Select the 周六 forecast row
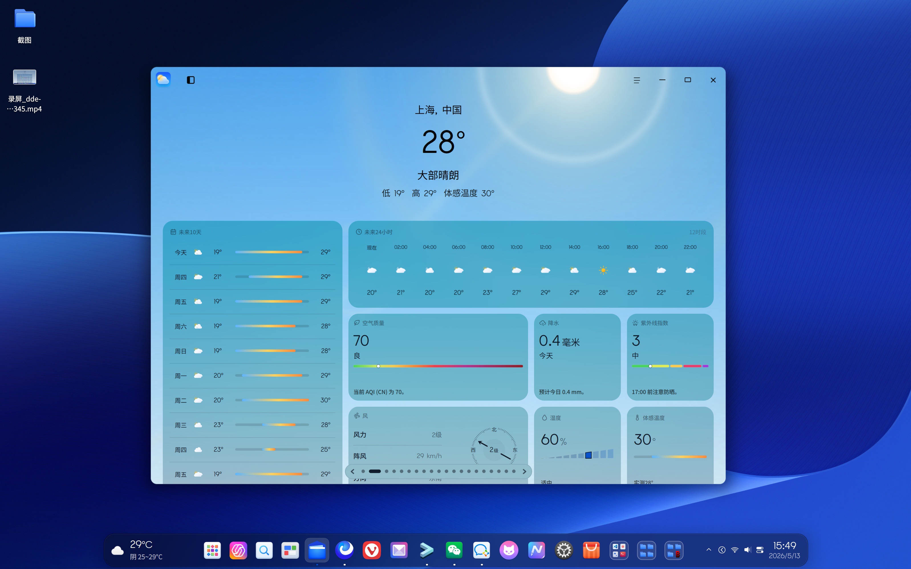The height and width of the screenshot is (569, 911). tap(252, 326)
